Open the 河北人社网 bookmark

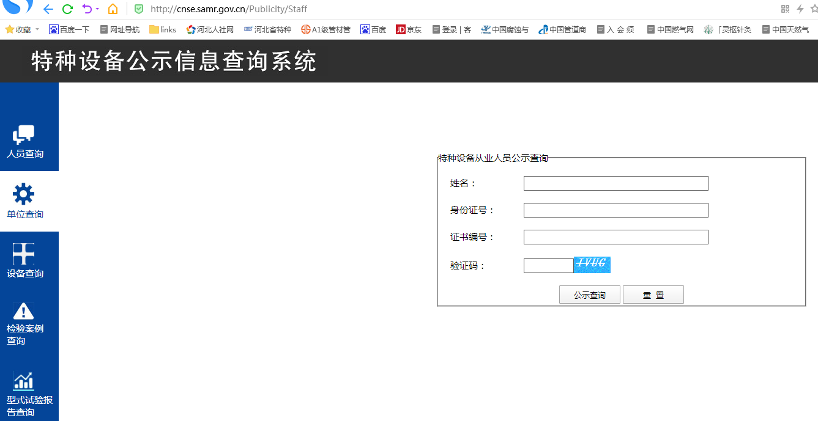coord(210,29)
